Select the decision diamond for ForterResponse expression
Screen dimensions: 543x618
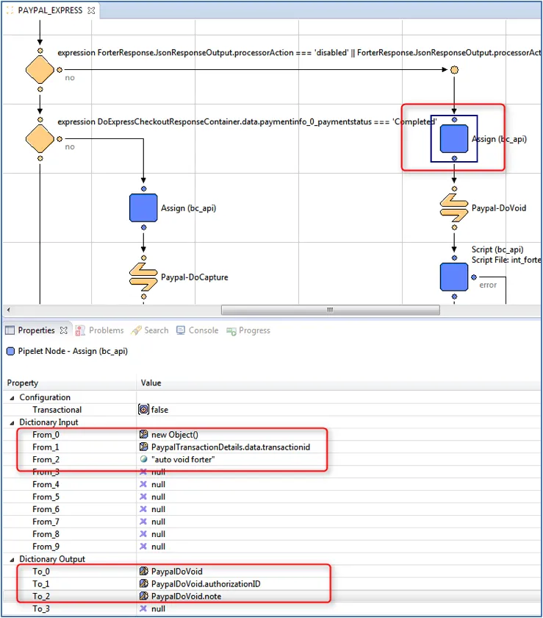40,70
